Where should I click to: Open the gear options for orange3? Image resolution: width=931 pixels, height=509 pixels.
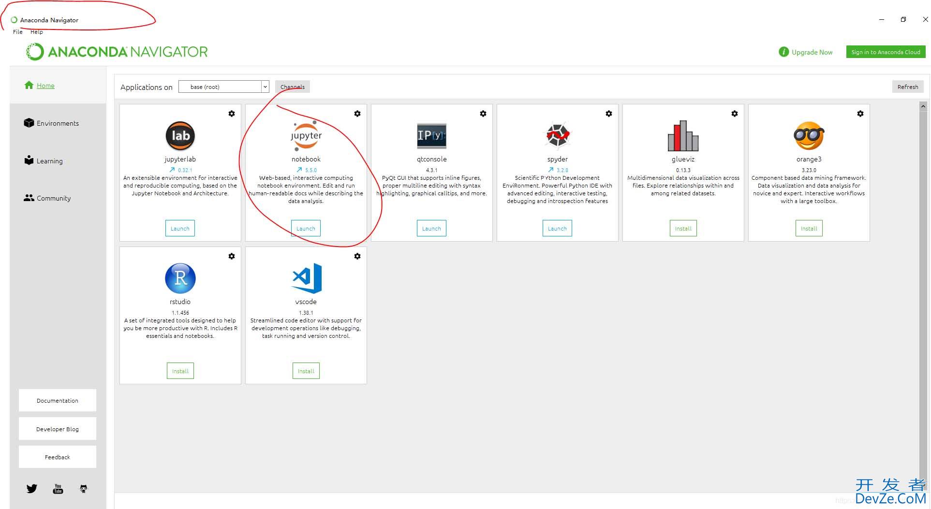860,114
